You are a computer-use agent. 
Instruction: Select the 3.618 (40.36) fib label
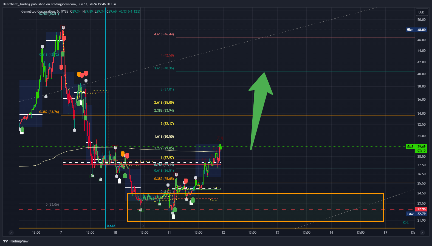164,68
